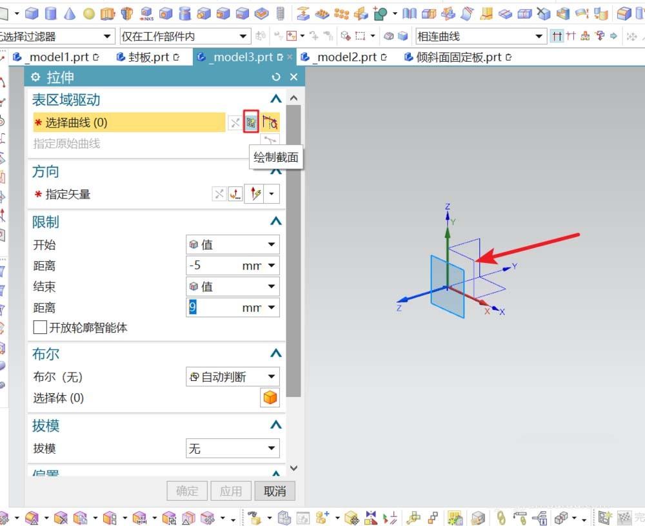The image size is (645, 526).
Task: Click the orange body icon next to 选择体
Action: click(270, 398)
